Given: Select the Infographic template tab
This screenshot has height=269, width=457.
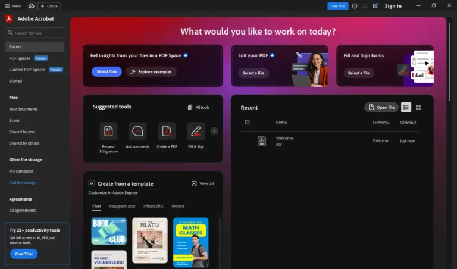Looking at the screenshot, I should click(153, 206).
